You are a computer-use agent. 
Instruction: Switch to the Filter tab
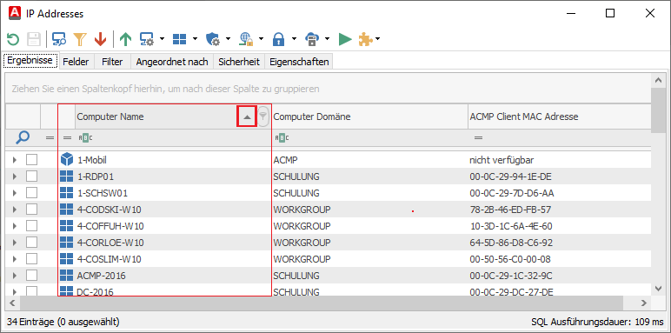(112, 62)
